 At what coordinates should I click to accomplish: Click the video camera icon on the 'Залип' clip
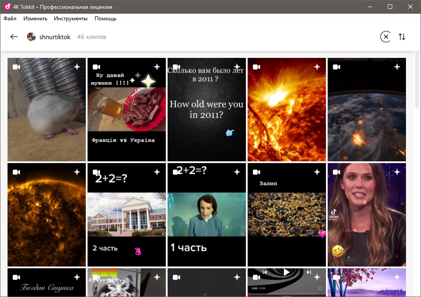tap(256, 172)
